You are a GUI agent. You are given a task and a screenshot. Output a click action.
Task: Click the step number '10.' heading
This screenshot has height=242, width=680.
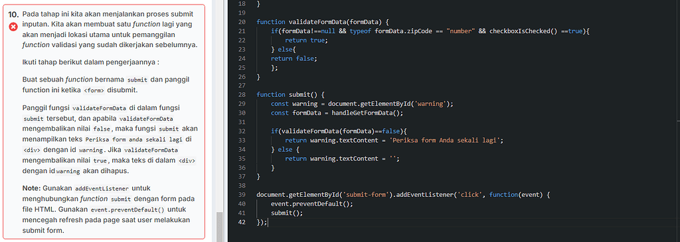13,14
